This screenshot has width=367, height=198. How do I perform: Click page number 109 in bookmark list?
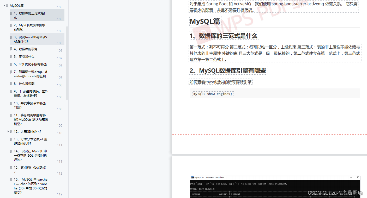click(60, 125)
